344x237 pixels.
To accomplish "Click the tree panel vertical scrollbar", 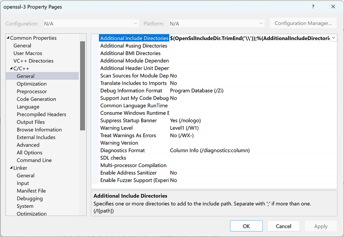I will coord(82,86).
